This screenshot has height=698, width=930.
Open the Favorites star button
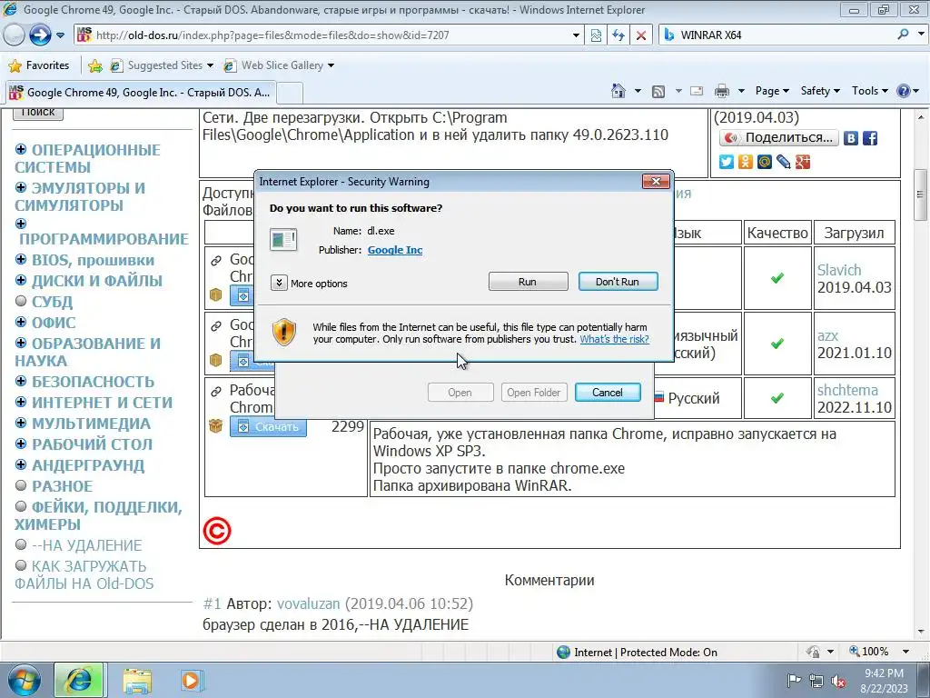coord(40,65)
